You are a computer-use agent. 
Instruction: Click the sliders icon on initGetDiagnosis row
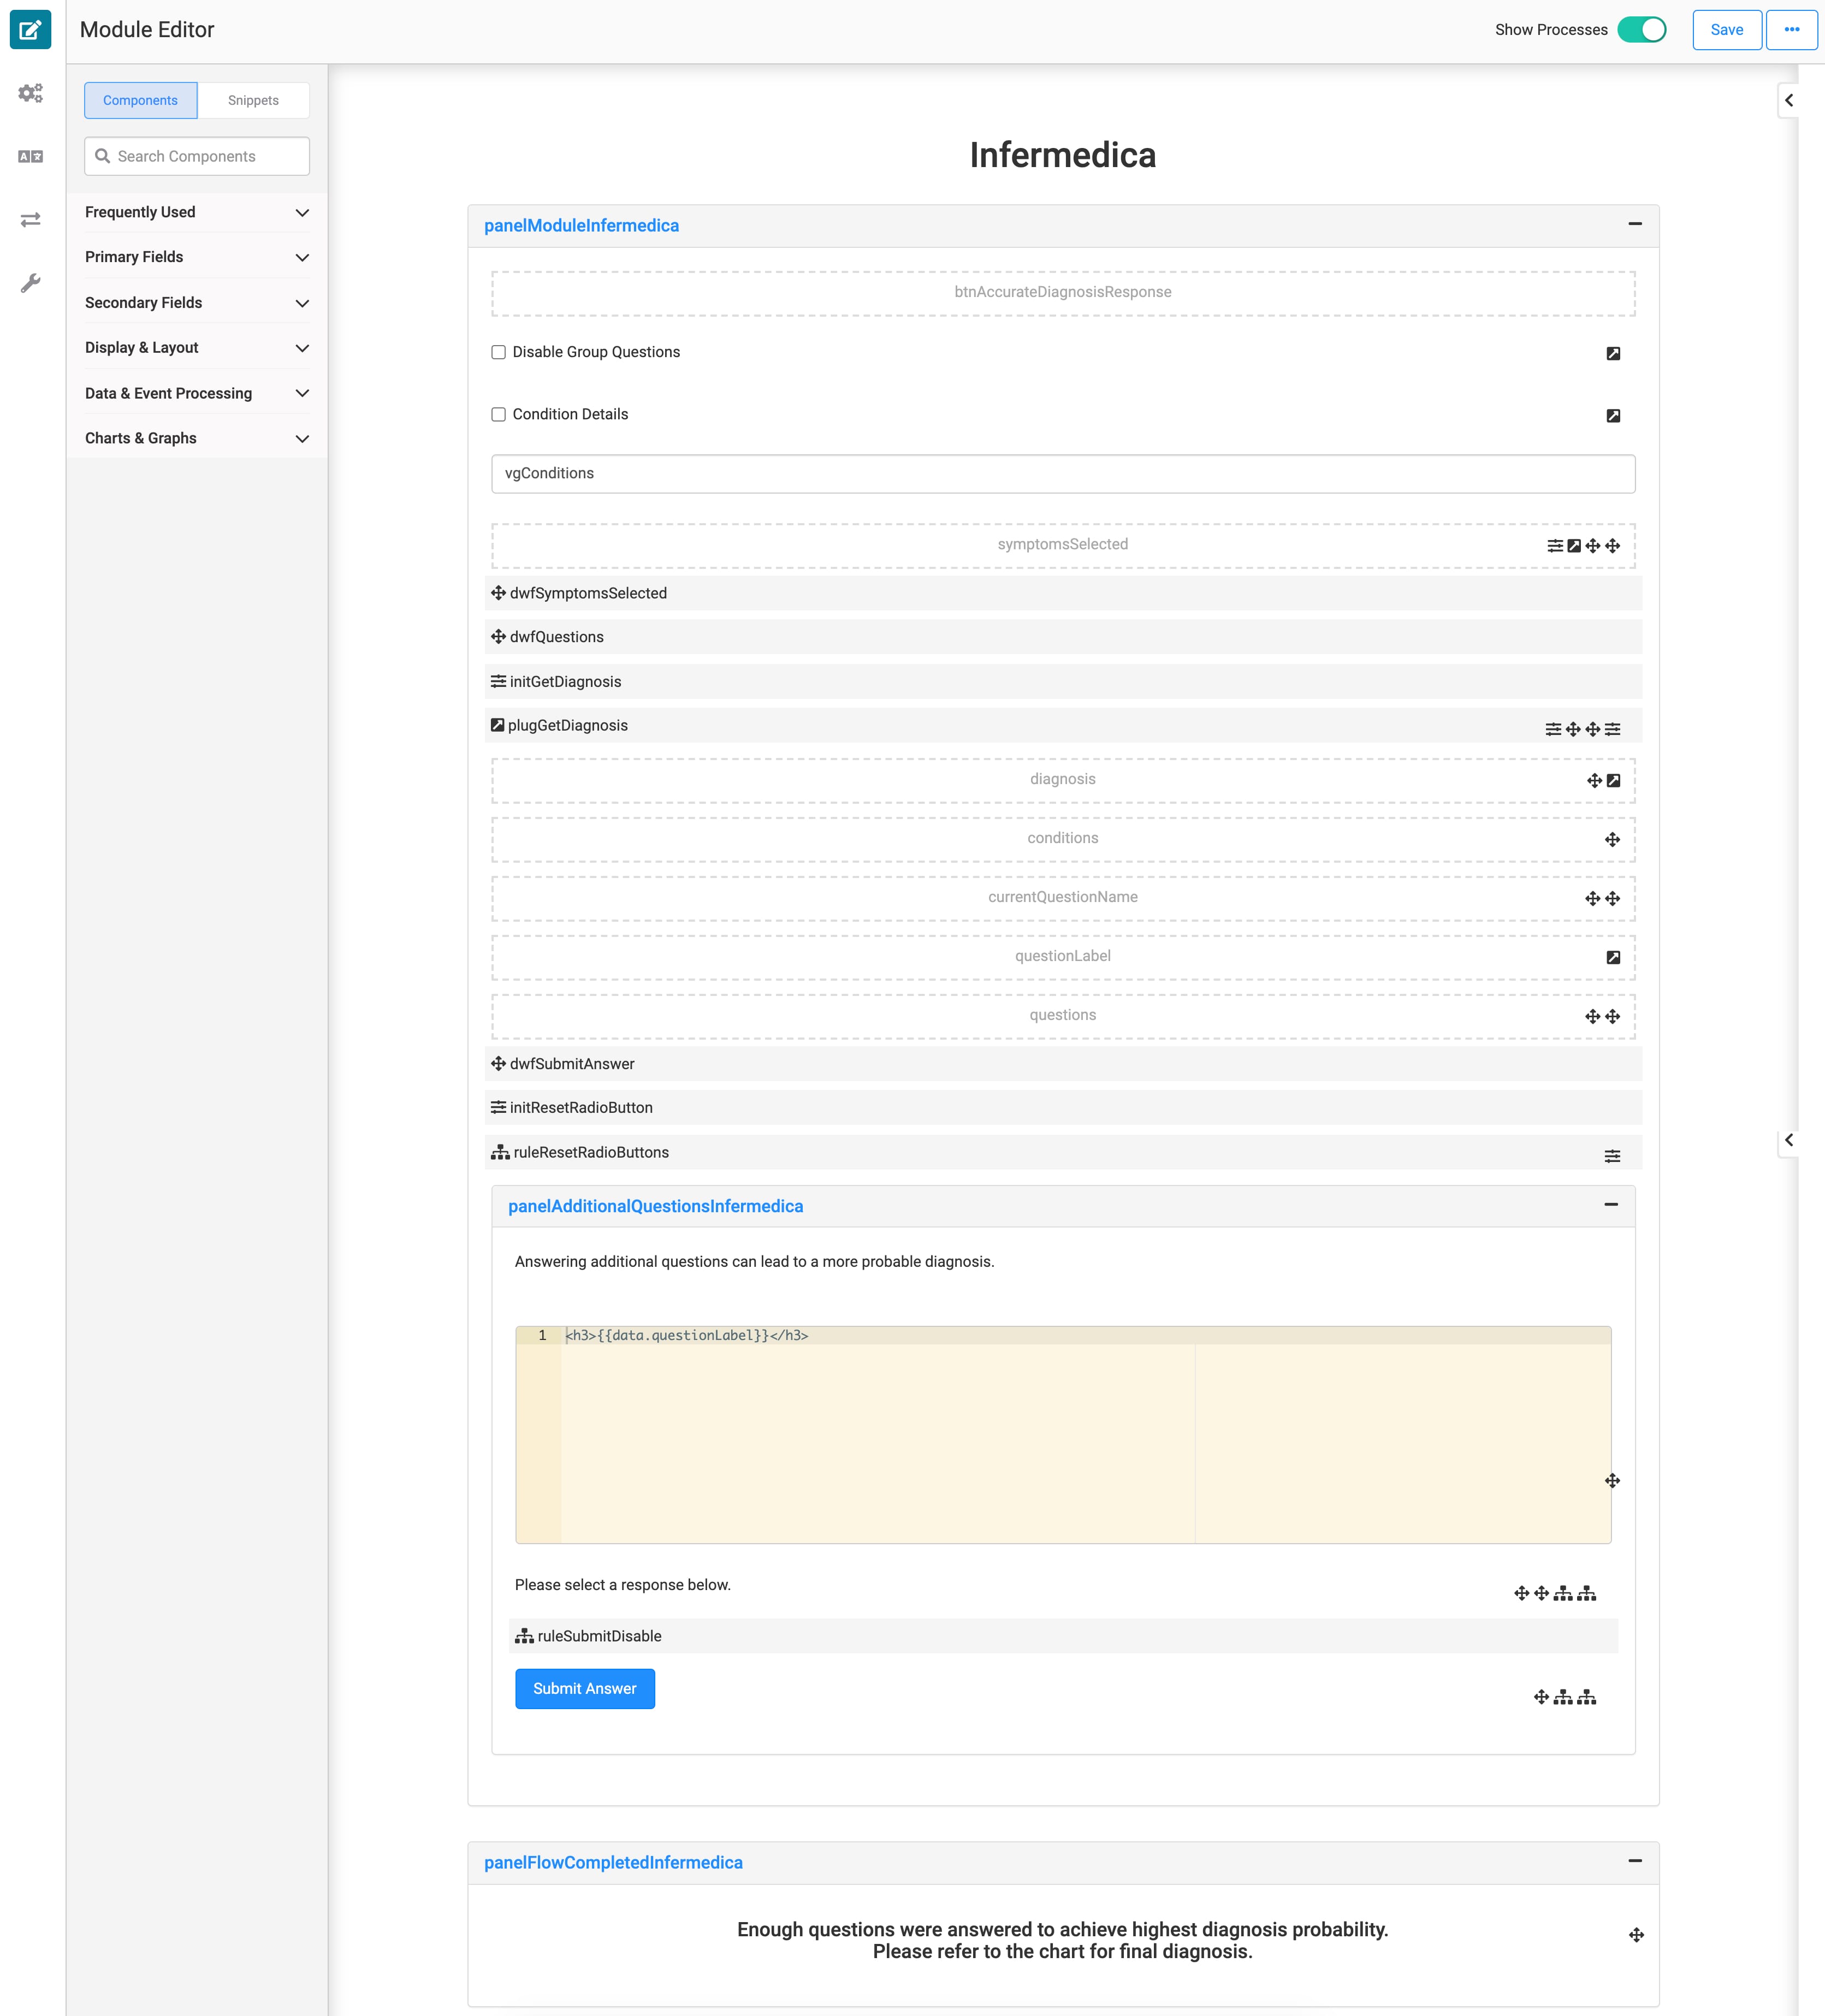[x=498, y=681]
